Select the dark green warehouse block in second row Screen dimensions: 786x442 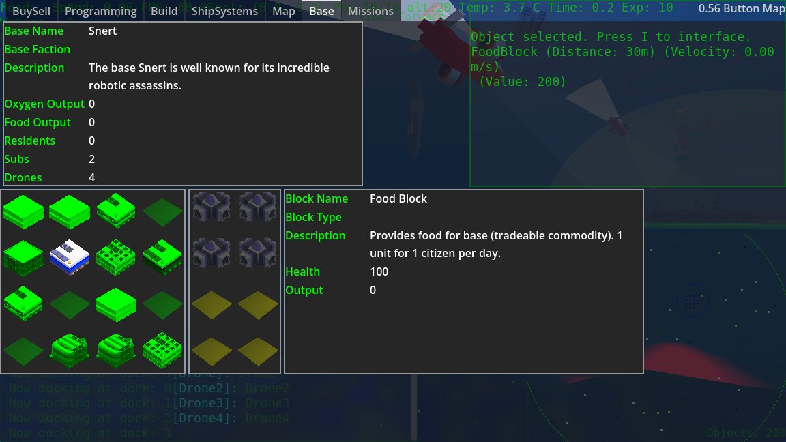[x=162, y=258]
